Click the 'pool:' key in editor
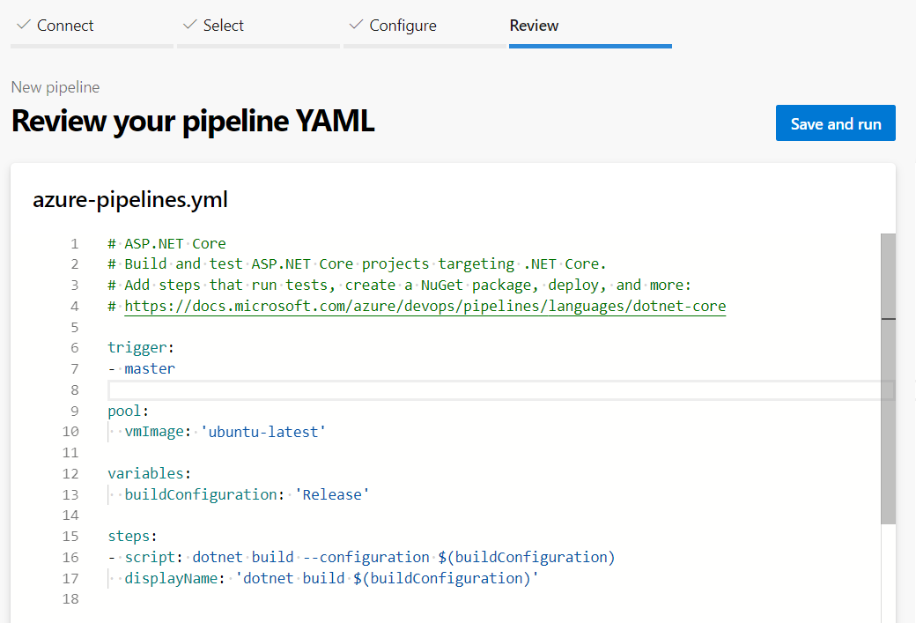The width and height of the screenshot is (916, 623). click(129, 412)
